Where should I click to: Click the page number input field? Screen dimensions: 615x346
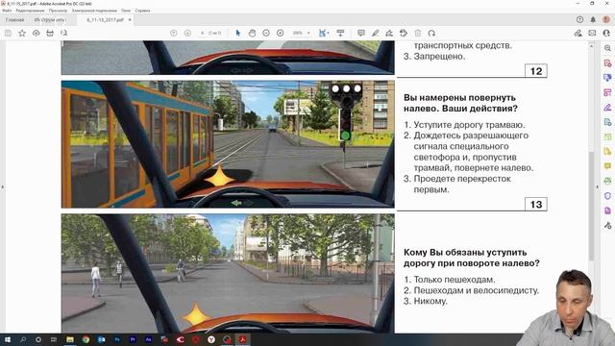203,34
